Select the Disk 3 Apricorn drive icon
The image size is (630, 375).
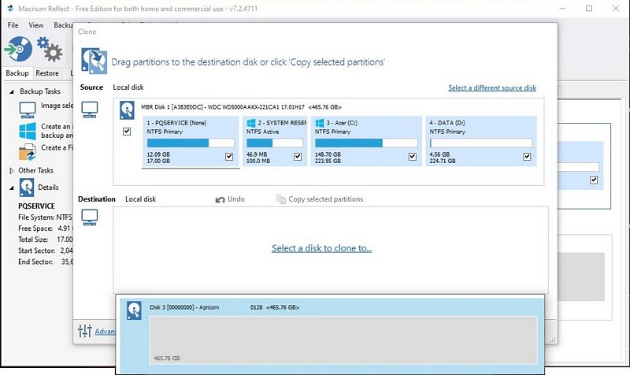(x=134, y=310)
